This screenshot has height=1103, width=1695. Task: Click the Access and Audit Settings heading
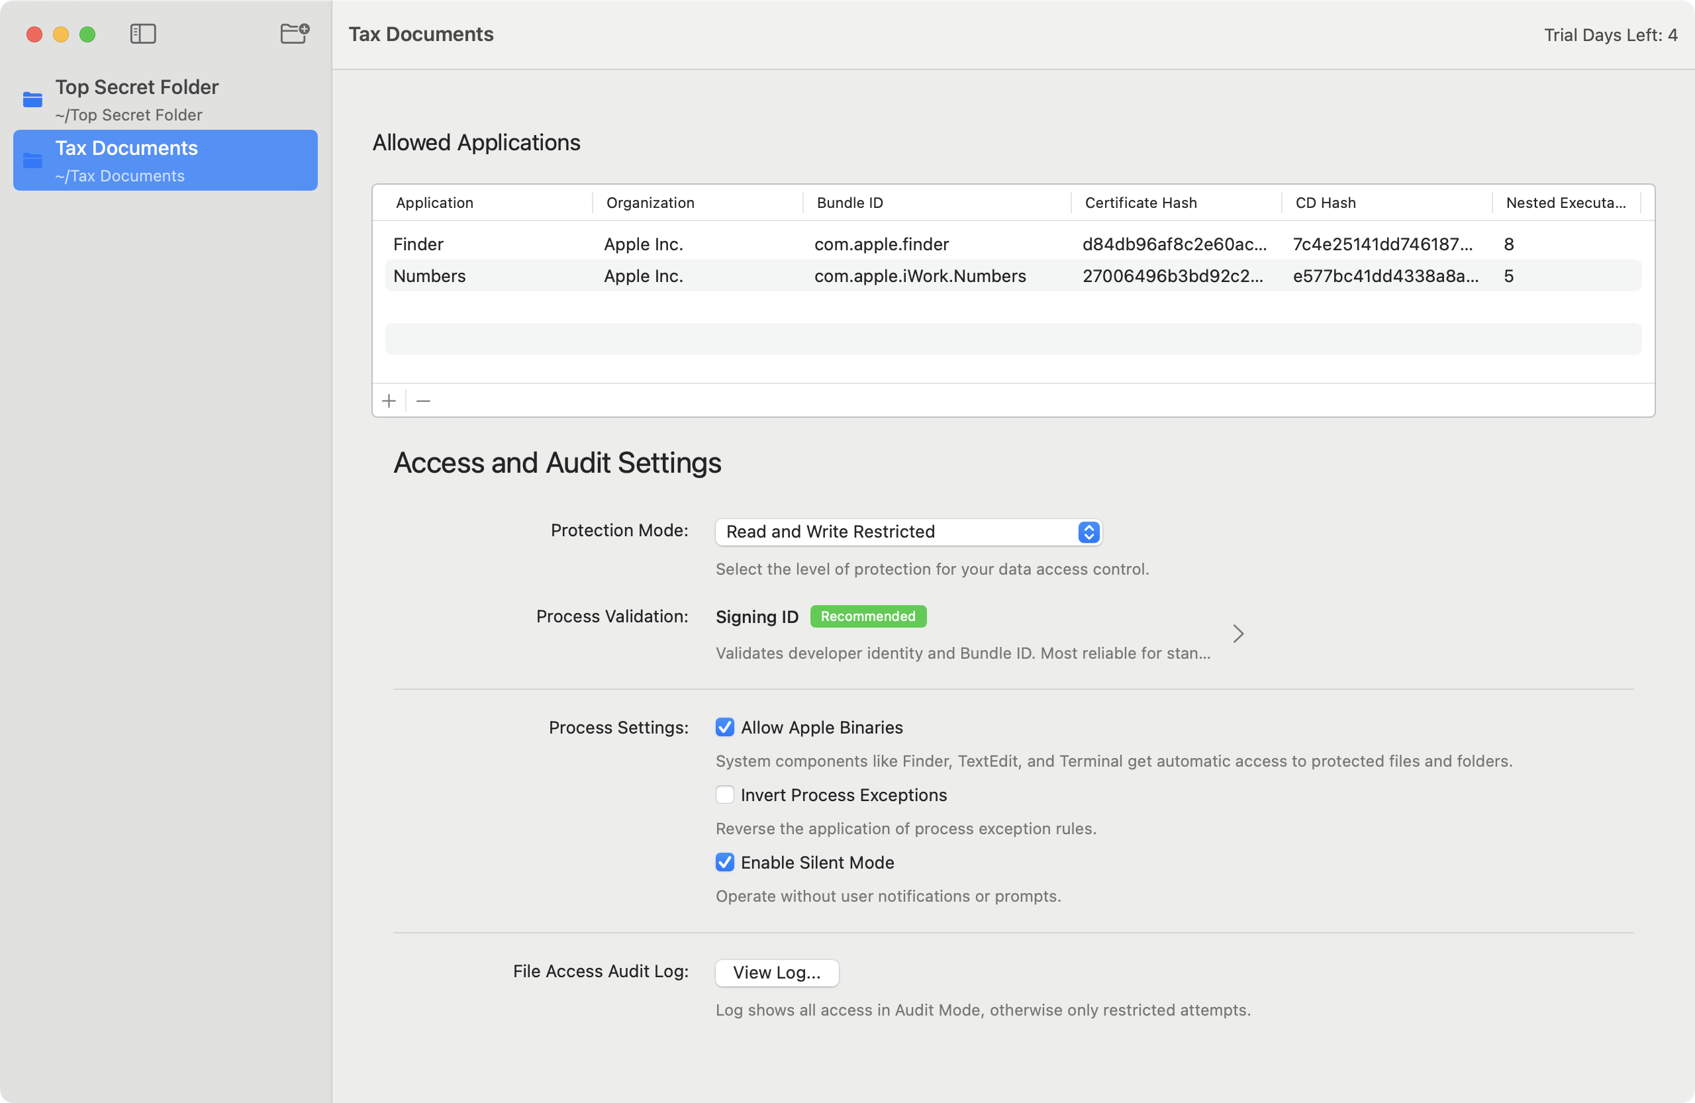[x=557, y=463]
